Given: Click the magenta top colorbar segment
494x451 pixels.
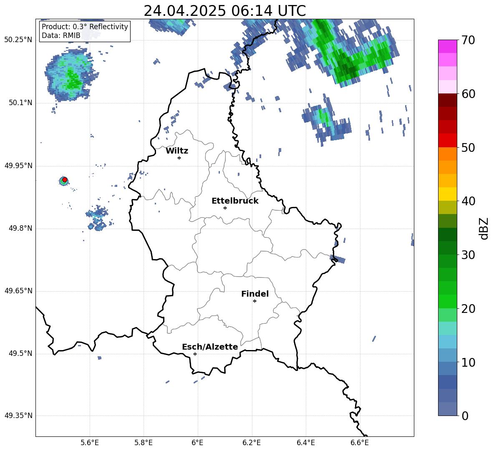Looking at the screenshot, I should click(447, 47).
